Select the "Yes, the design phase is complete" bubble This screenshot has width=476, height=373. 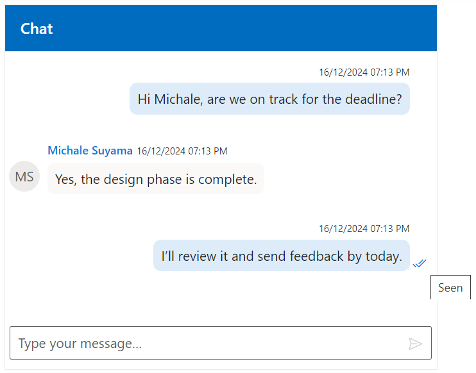click(156, 179)
